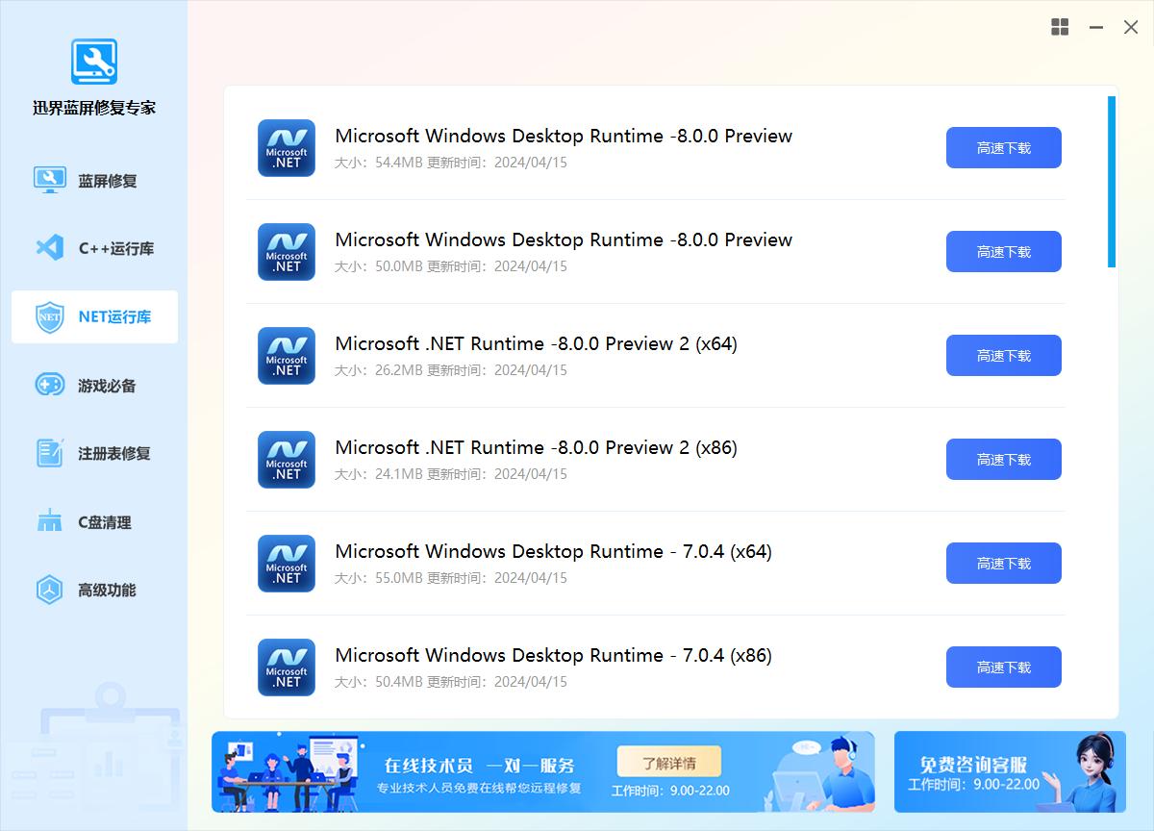Click .NET icon for Runtime 8.0.0 Preview 2 (x64)
The width and height of the screenshot is (1154, 831).
pos(287,356)
